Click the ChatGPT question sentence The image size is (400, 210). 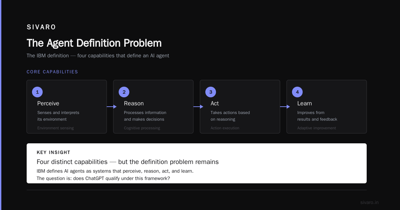(x=103, y=178)
